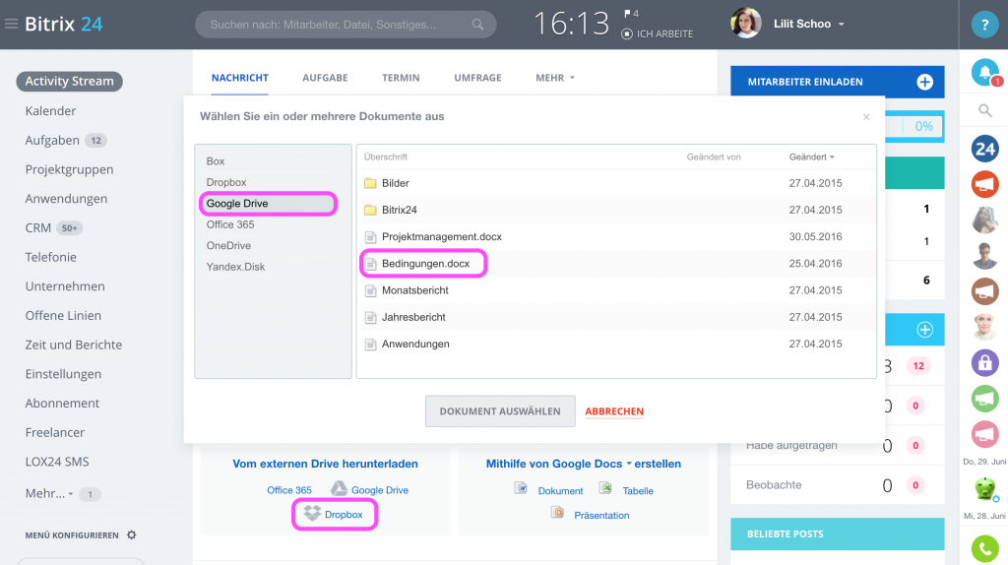Open the help question mark icon
The image size is (1008, 565).
[984, 25]
